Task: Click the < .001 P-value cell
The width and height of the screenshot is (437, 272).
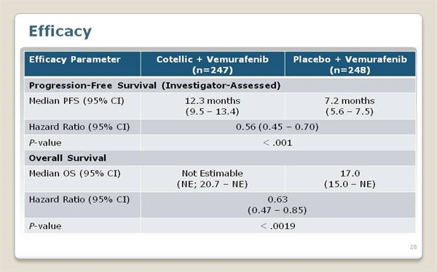Action: click(x=278, y=143)
